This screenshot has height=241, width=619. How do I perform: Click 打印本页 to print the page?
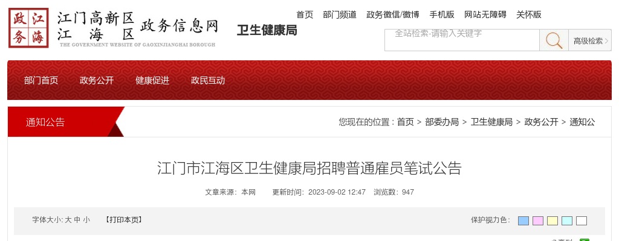[x=123, y=220]
